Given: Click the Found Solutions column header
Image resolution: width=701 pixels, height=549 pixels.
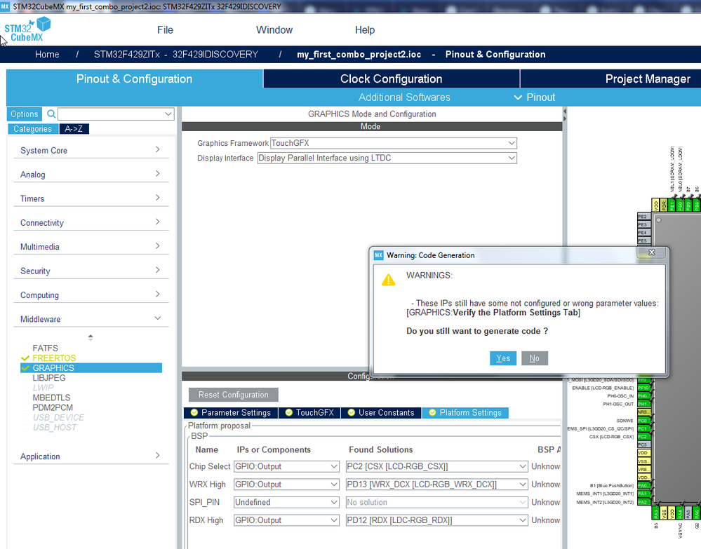Looking at the screenshot, I should 381,450.
